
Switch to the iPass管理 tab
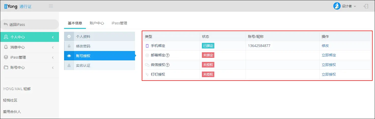tap(119, 23)
